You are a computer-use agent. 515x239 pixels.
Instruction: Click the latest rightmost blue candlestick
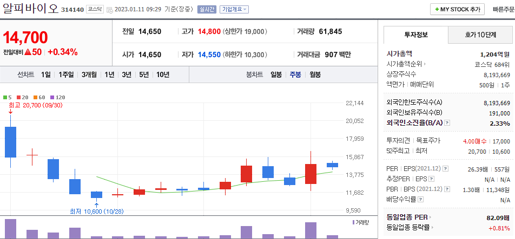coord(332,165)
